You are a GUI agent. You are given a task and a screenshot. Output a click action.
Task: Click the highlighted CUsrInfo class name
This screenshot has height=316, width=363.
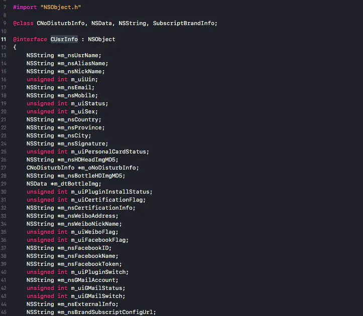[x=64, y=39]
